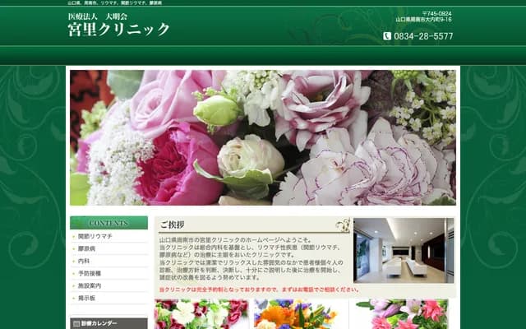Click the address 山口県周南市大内町9-16
The image size is (526, 329).
coord(424,20)
